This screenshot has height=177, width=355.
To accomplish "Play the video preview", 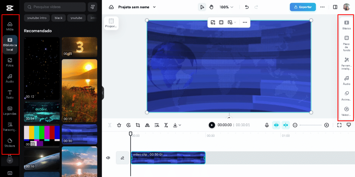I will click(x=212, y=125).
